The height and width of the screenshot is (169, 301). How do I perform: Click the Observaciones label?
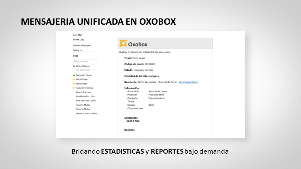pyautogui.click(x=135, y=109)
